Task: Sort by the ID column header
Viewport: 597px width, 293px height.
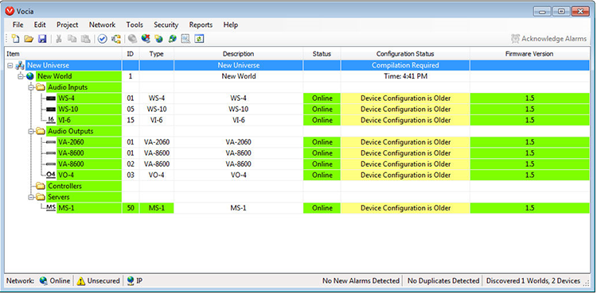Action: 131,54
